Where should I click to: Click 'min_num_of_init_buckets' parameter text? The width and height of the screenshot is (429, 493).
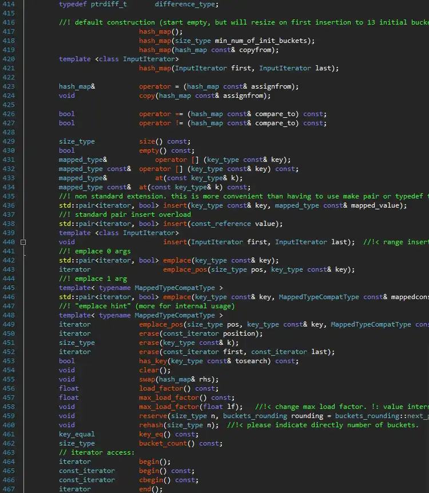[x=261, y=41]
